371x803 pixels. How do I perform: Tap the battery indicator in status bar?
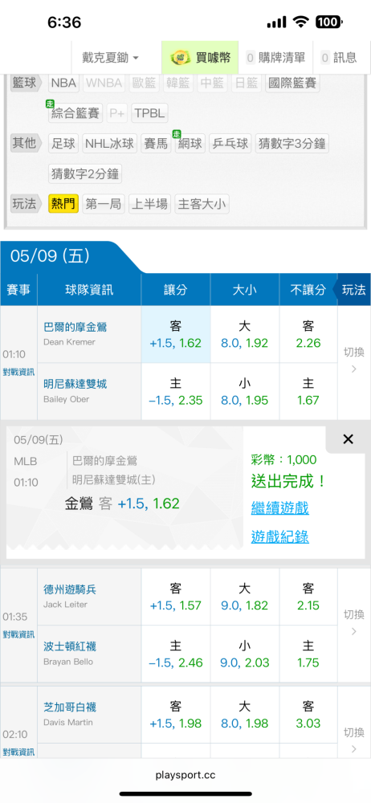pyautogui.click(x=329, y=22)
